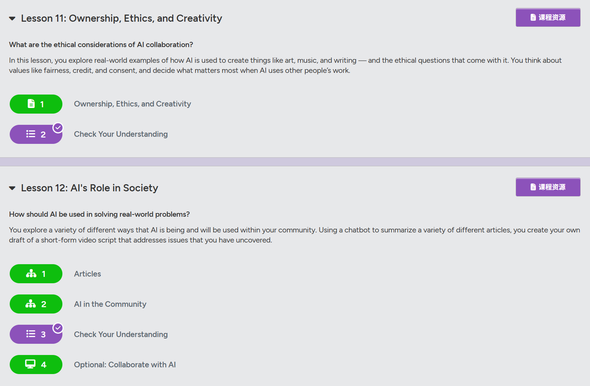The width and height of the screenshot is (590, 386).
Task: Open the Articles level link
Action: [x=87, y=274]
